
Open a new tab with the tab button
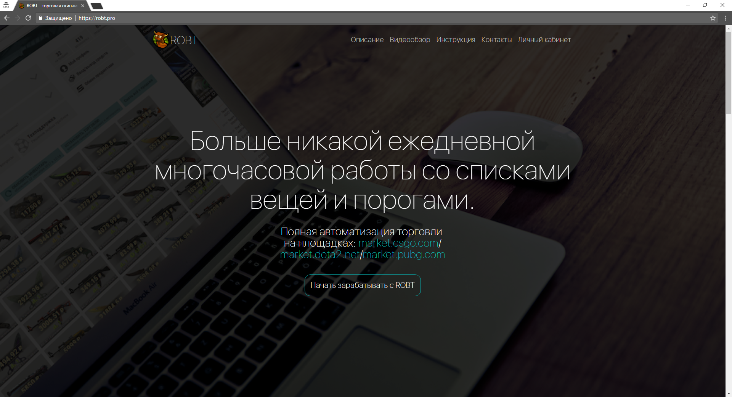[97, 6]
